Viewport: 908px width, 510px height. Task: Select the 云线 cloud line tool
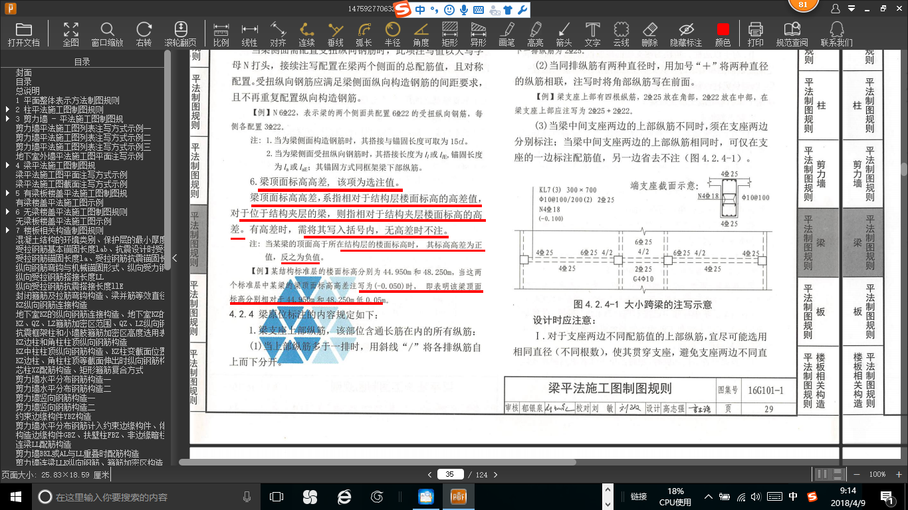point(621,34)
